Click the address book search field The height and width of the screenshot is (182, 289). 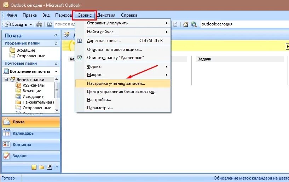65,24
